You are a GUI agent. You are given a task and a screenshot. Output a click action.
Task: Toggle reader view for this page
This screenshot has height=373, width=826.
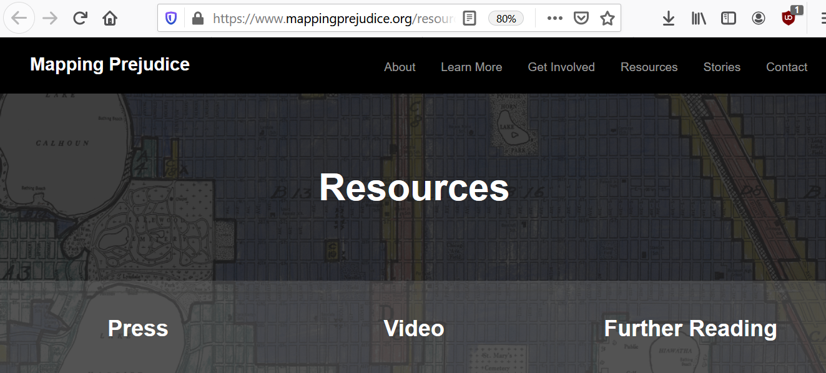point(470,18)
